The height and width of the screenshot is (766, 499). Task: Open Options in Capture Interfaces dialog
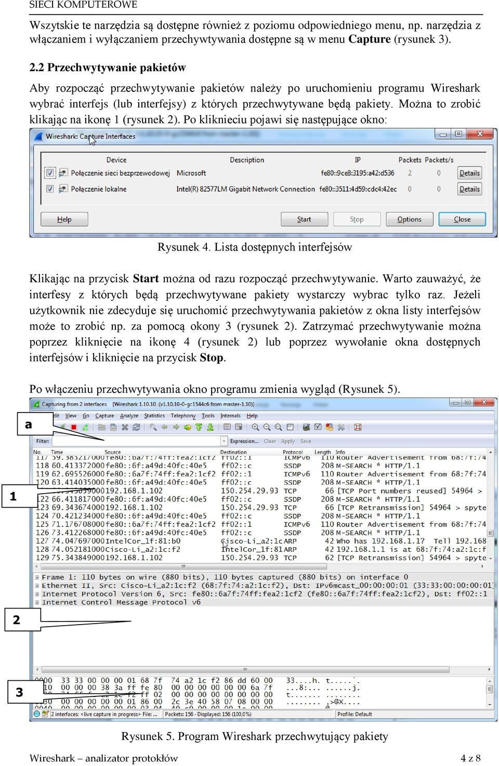pos(409,219)
